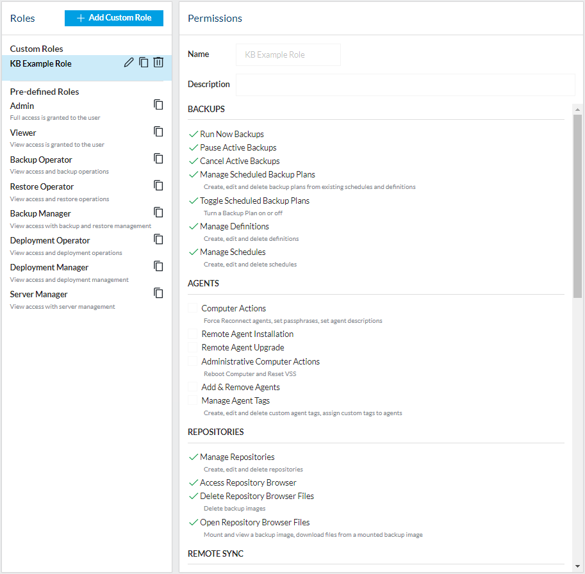
Task: Copy the Viewer pre-defined role
Action: tap(158, 131)
